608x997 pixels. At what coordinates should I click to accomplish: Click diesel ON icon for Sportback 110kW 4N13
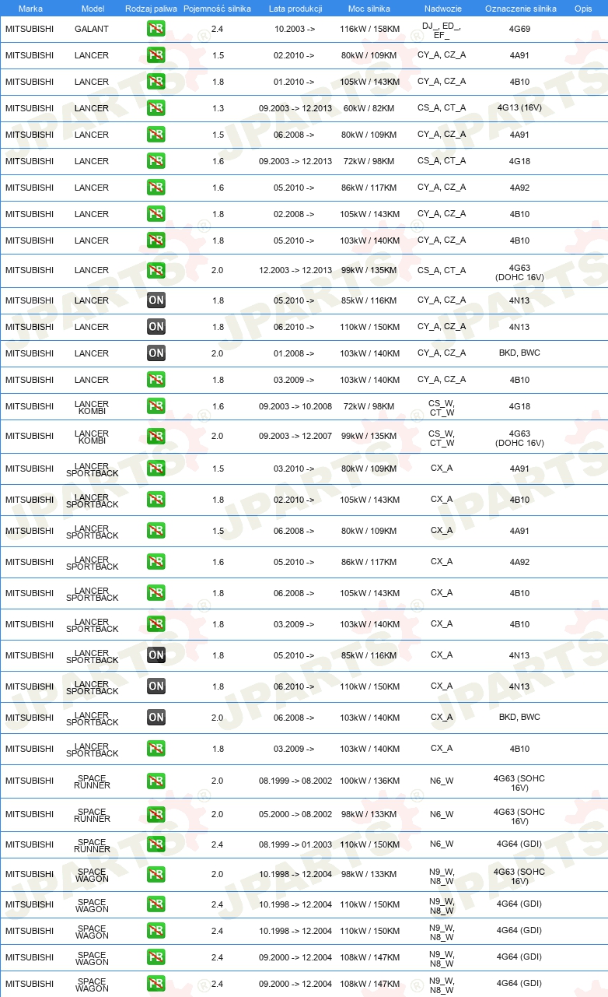(x=156, y=686)
